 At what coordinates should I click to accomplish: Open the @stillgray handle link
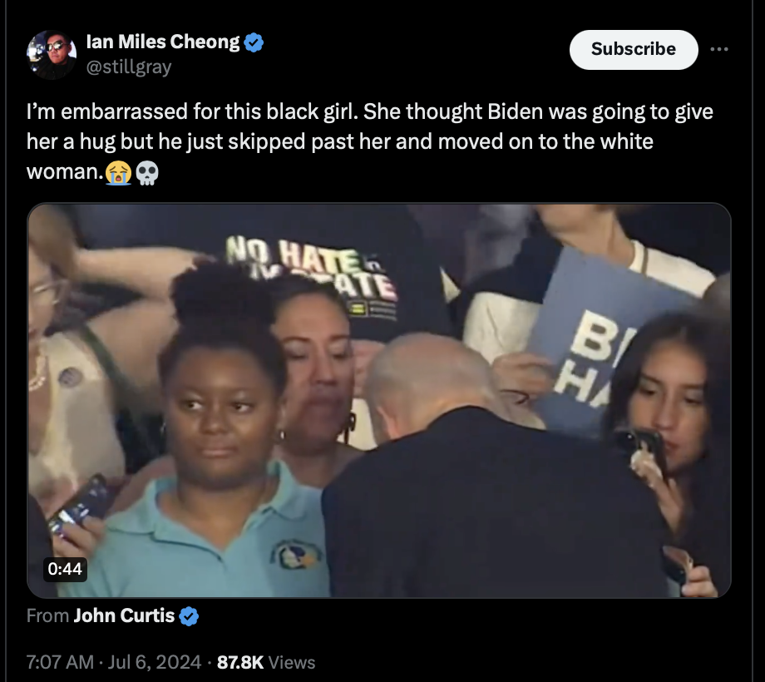pos(129,67)
